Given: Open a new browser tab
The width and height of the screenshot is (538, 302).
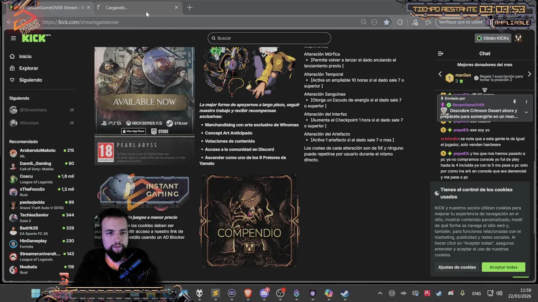Looking at the screenshot, I should (x=190, y=8).
